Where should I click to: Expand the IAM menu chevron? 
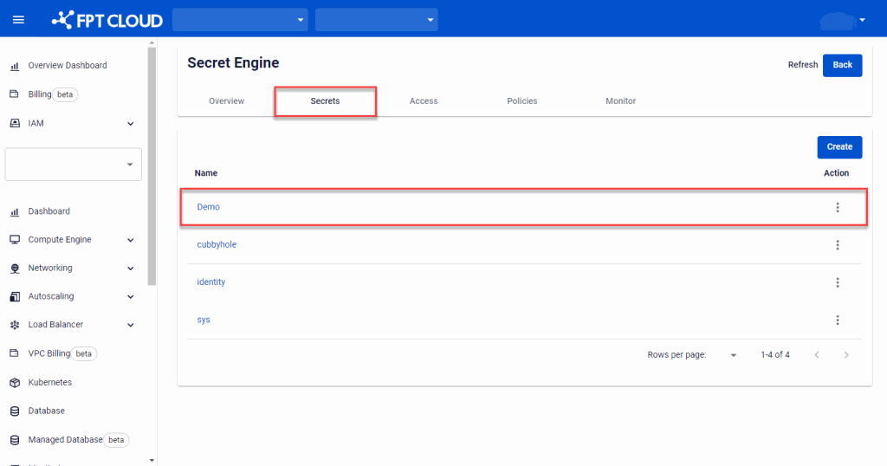click(130, 124)
